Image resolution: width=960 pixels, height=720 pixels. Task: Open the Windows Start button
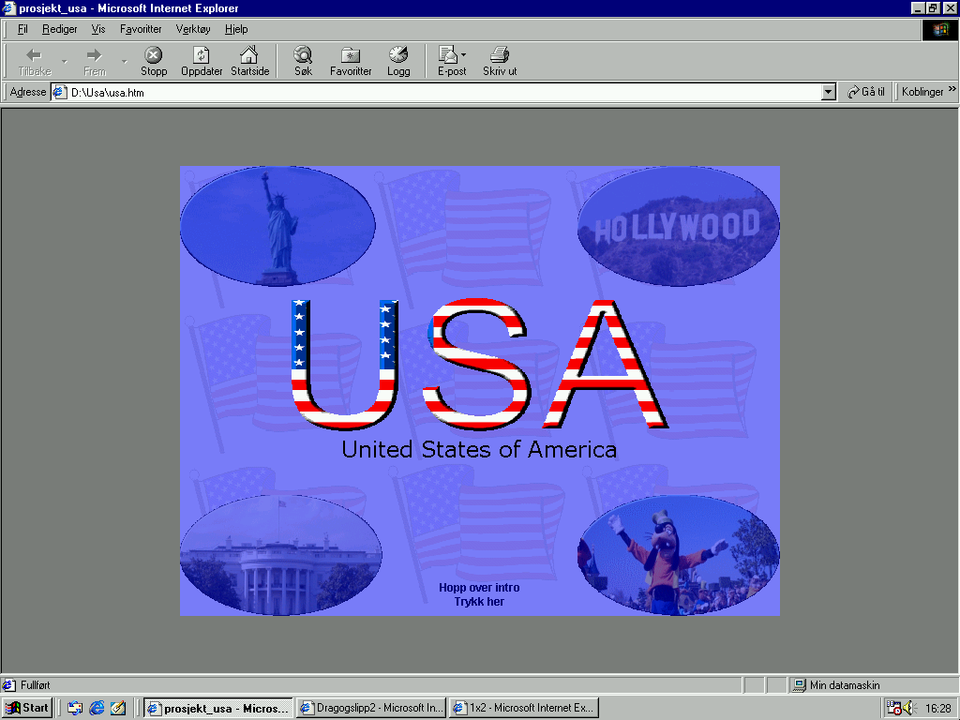[x=27, y=708]
